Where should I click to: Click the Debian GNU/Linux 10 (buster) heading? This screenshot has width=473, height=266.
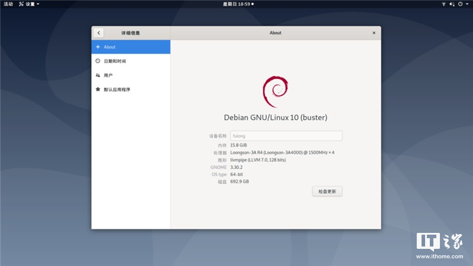coord(276,117)
